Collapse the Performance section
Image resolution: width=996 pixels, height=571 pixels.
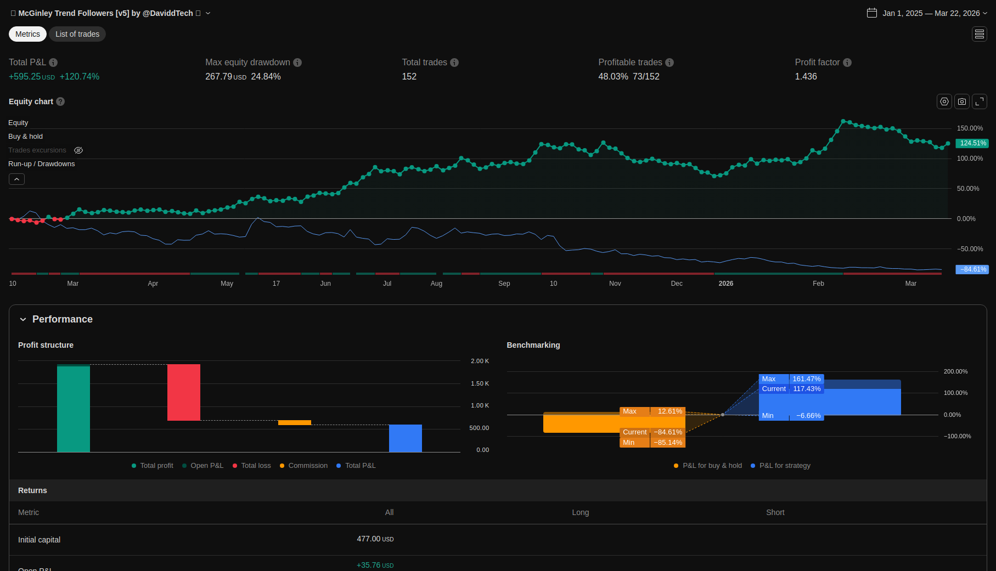(x=23, y=319)
